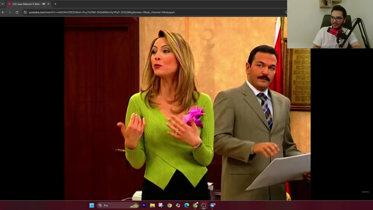Image resolution: width=373 pixels, height=210 pixels.
Task: Open first Google Chrome taskbar icon
Action: (x=170, y=205)
